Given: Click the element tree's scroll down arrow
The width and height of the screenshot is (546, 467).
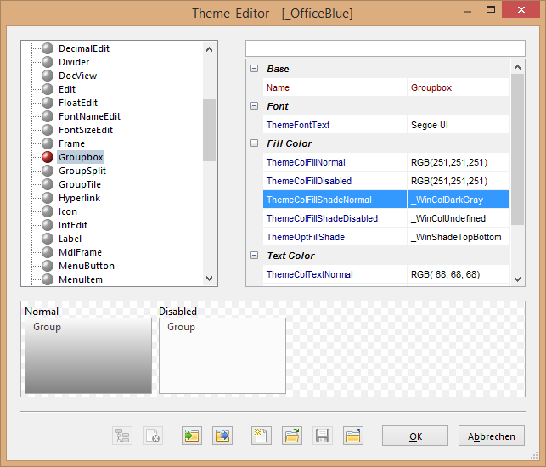Looking at the screenshot, I should (210, 278).
